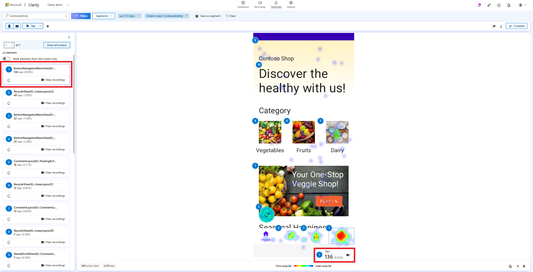This screenshot has height=272, width=533.
Task: Clear the ContosoActivity search text
Action: pyautogui.click(x=66, y=16)
